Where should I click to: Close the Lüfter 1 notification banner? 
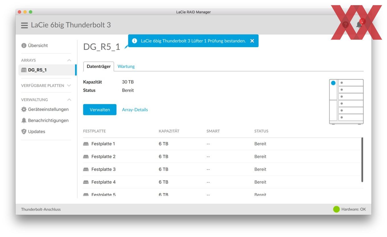252,41
